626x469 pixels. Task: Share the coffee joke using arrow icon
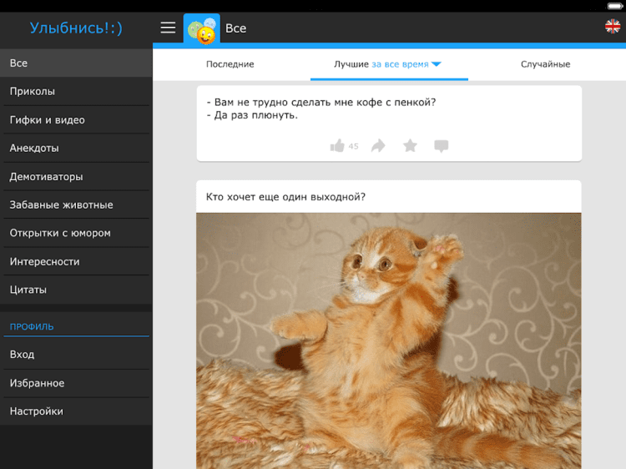point(378,146)
